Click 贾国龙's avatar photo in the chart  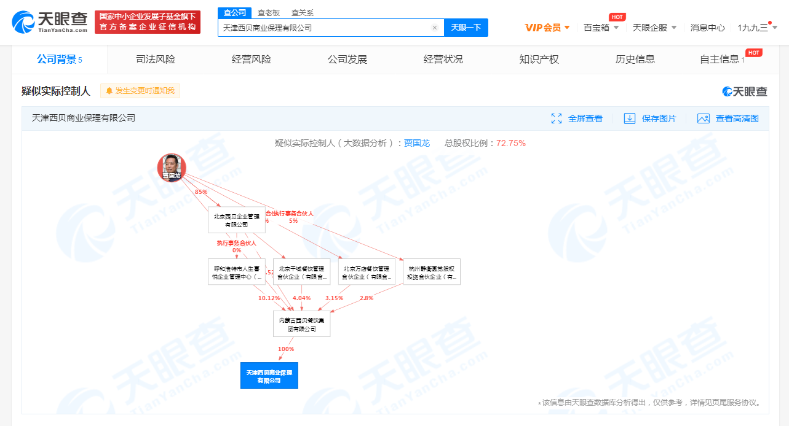172,168
